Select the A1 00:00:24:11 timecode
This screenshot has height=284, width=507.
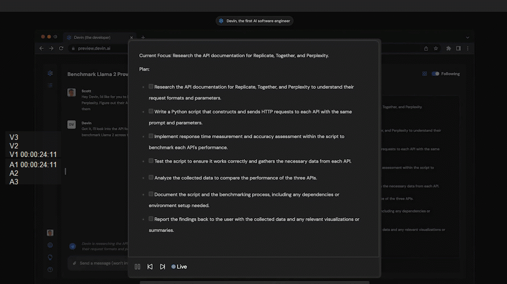[33, 165]
